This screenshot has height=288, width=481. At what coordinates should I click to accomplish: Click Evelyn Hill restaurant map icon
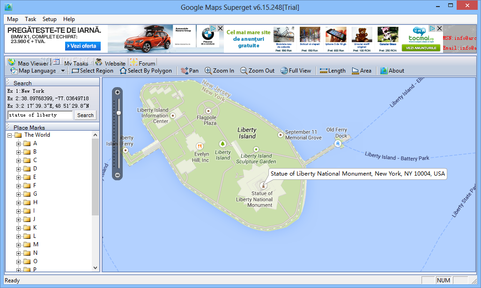200,146
